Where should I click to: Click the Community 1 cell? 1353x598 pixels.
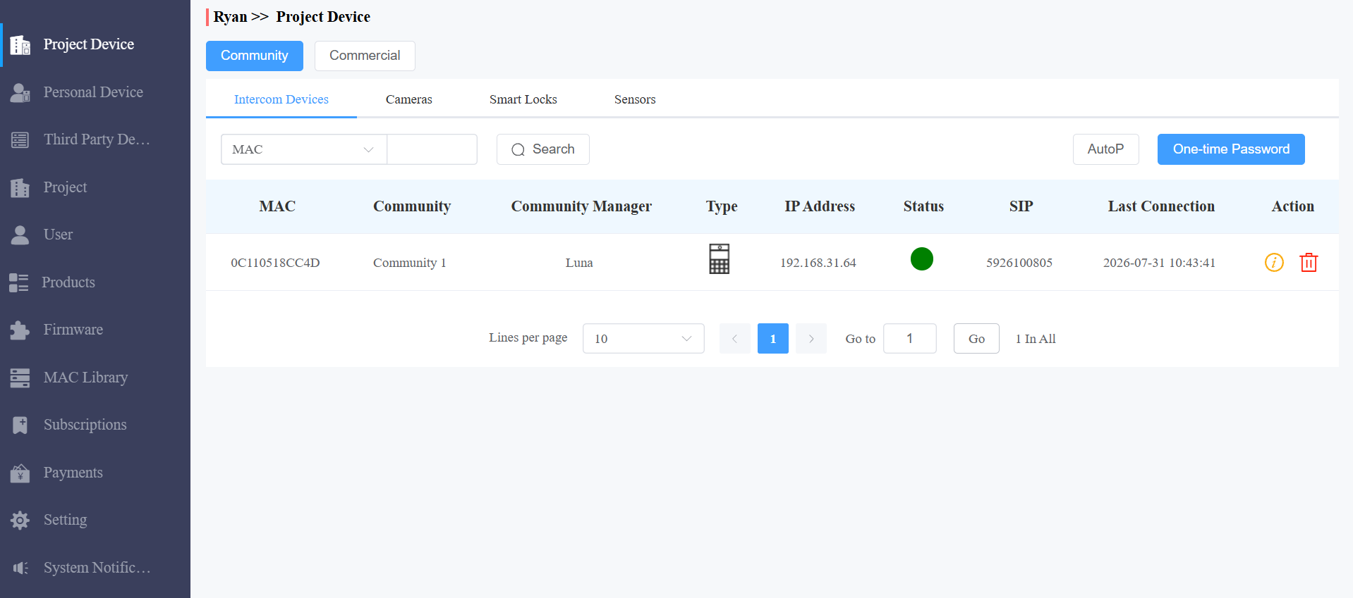coord(410,263)
